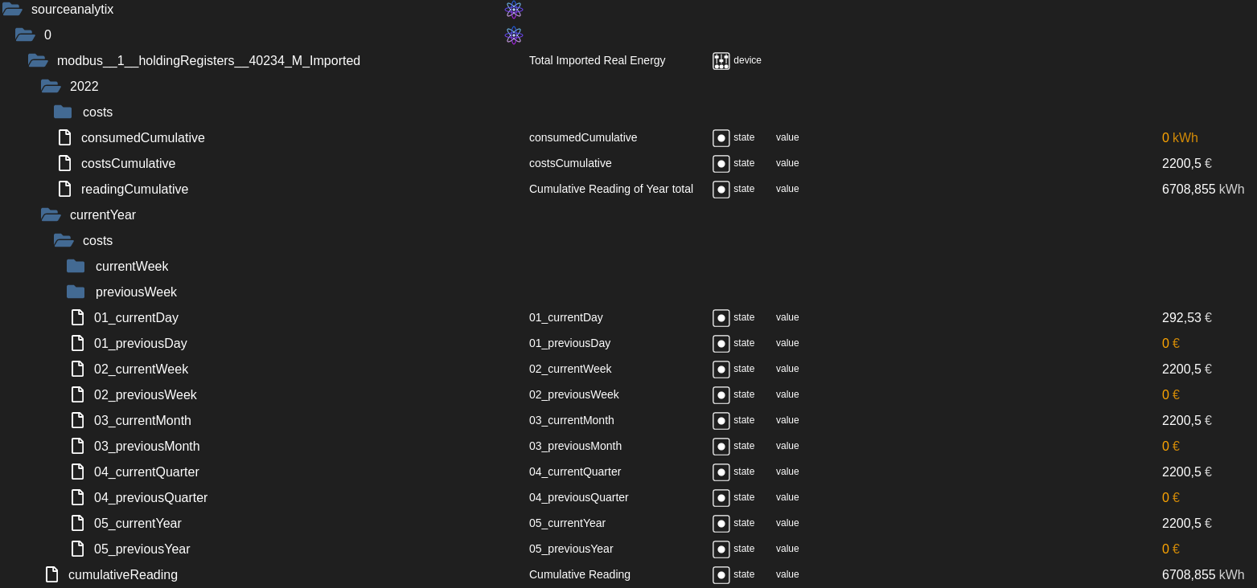Screen dimensions: 1257x588
Task: Click the orange 0 kWh consumedCumulative value
Action: [x=1180, y=138]
